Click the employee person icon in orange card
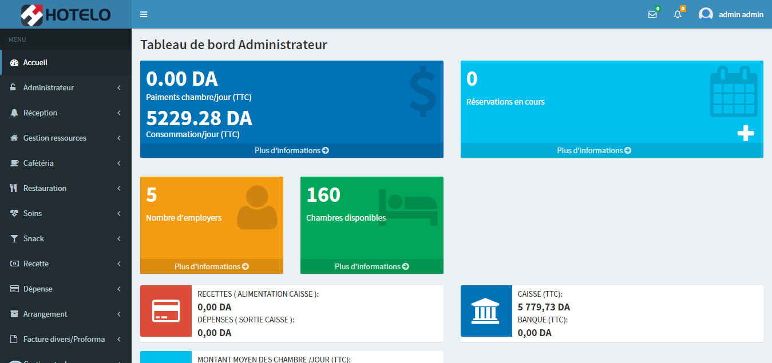Viewport: 772px width, 363px height. 257,208
